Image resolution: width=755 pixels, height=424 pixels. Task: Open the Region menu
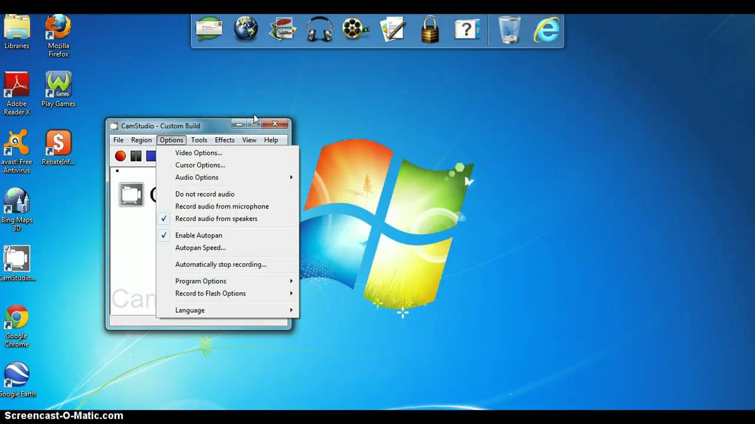[x=141, y=140]
